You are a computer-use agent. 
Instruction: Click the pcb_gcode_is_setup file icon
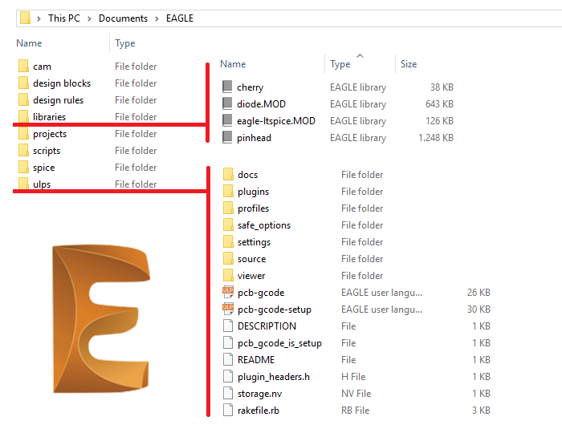pyautogui.click(x=228, y=342)
